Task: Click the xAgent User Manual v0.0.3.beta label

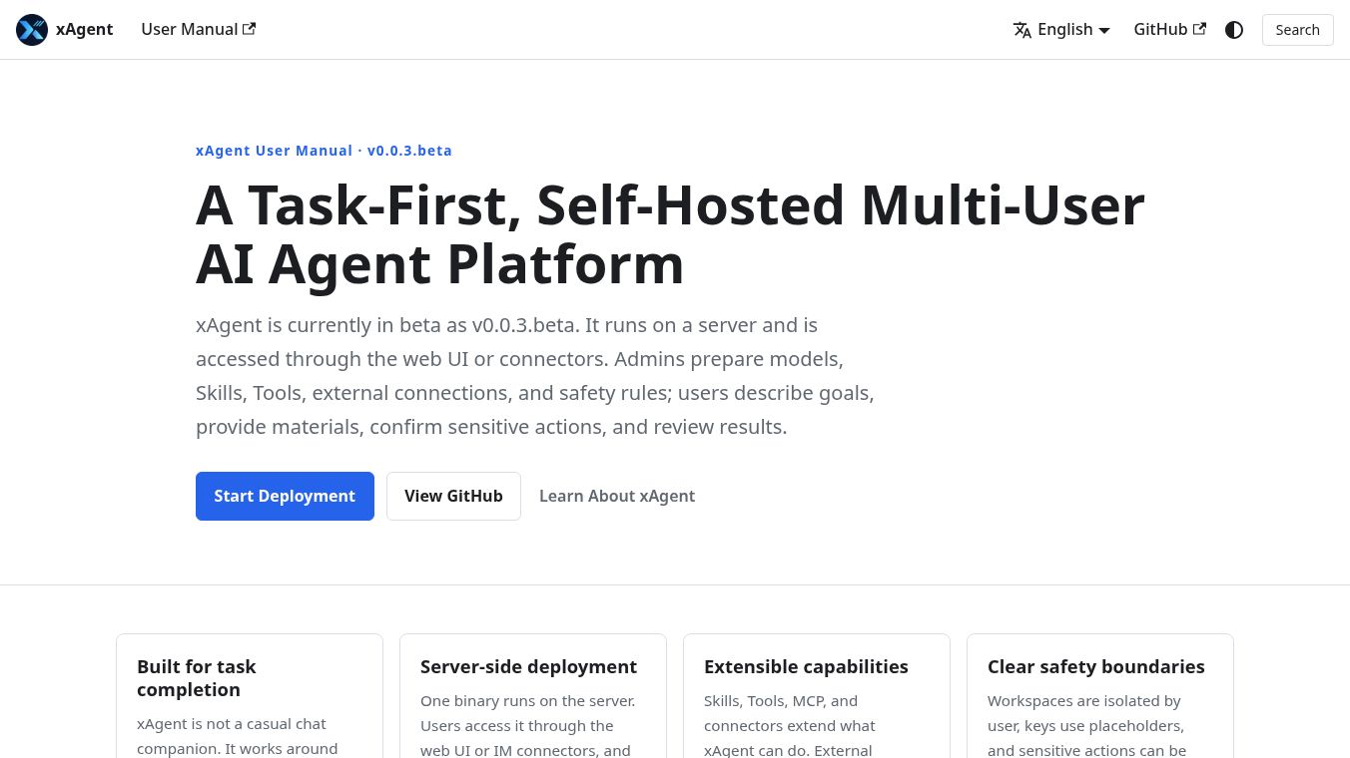Action: (324, 151)
